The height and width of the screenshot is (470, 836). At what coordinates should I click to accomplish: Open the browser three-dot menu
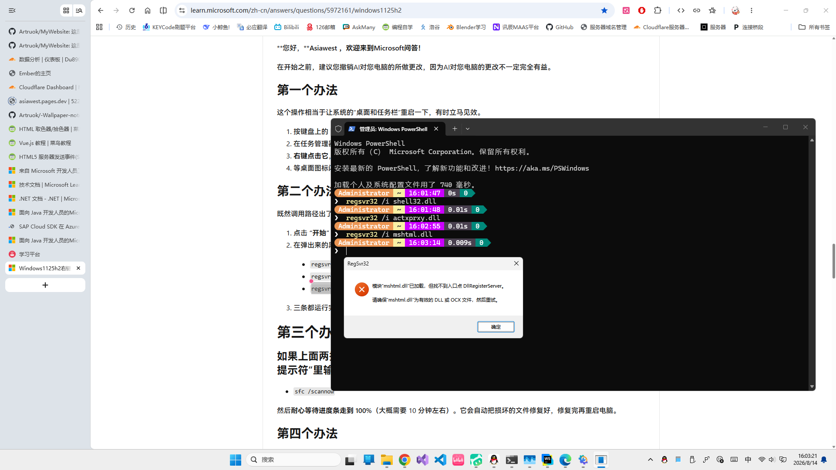pos(752,10)
